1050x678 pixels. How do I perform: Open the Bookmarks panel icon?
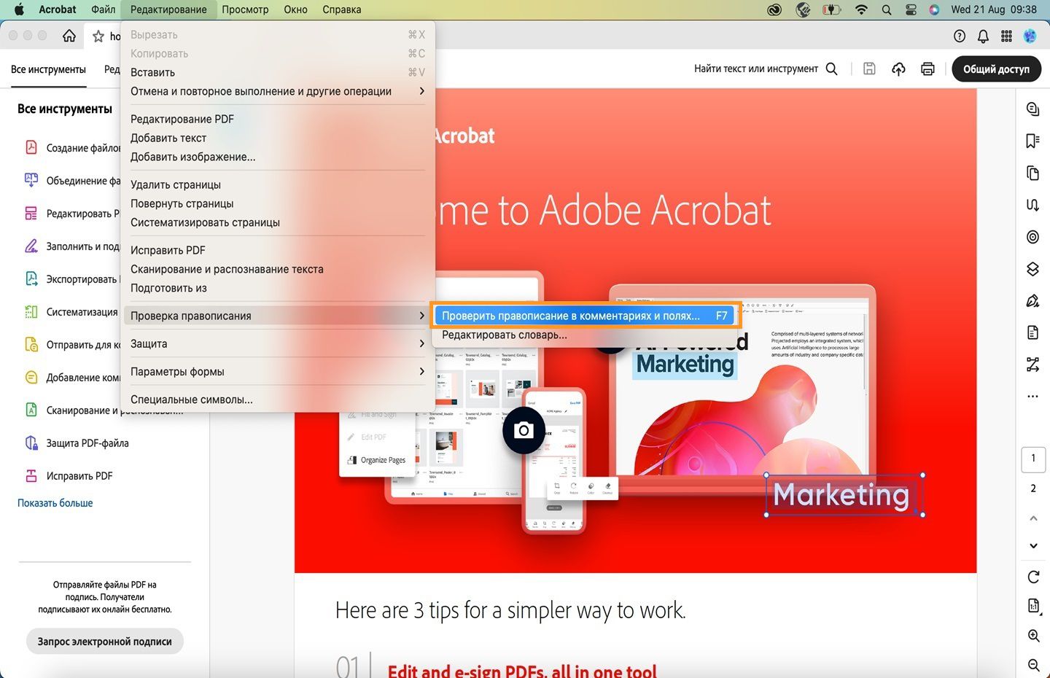(x=1032, y=141)
